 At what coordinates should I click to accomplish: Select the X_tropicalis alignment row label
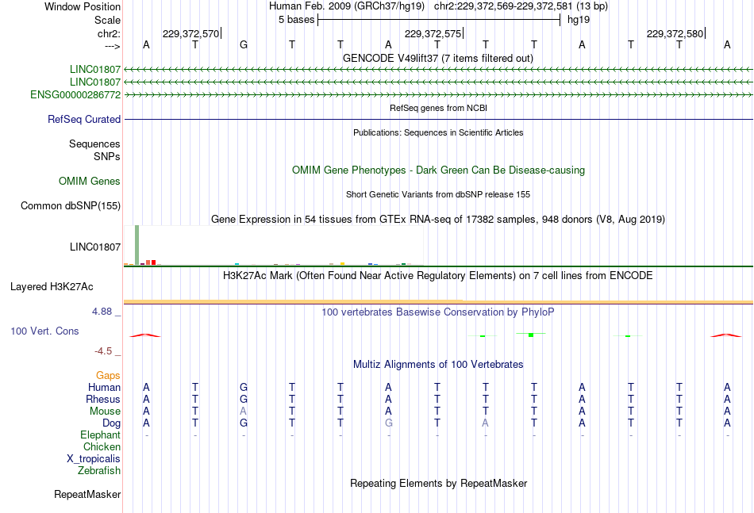pos(94,459)
